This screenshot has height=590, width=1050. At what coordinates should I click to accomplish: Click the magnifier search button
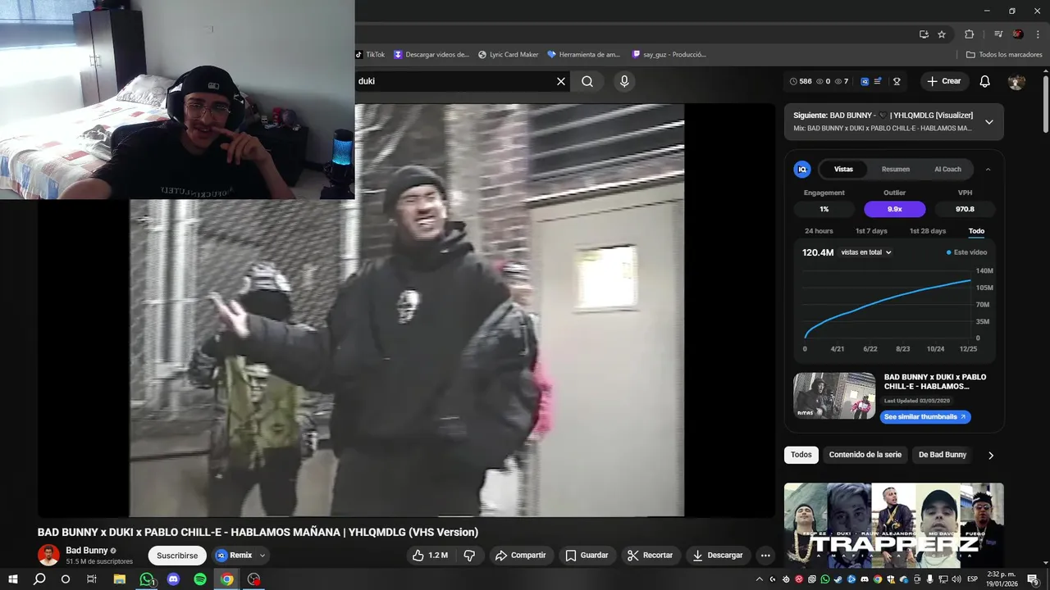tap(587, 81)
